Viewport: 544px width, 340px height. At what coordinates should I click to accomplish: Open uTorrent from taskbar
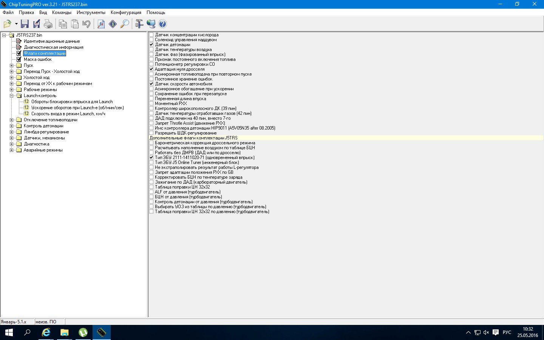[83, 332]
